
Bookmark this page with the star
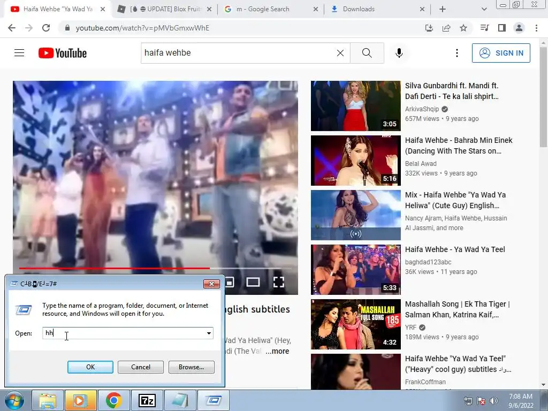[x=463, y=28]
